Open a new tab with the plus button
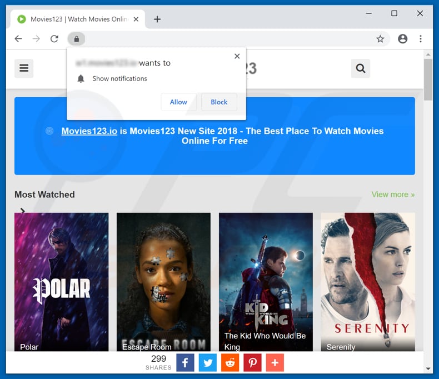Viewport: 439px width, 379px height. point(157,19)
